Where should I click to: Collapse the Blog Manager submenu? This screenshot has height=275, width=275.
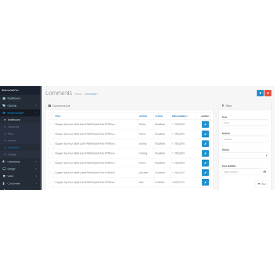click(16, 113)
